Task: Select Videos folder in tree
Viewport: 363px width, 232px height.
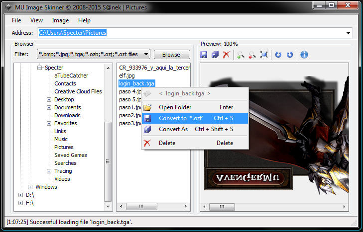Action: (x=62, y=179)
